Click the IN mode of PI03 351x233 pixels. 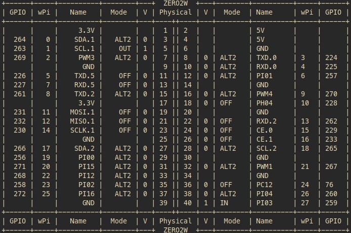click(224, 203)
